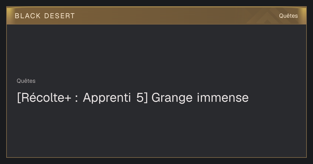Click the number 5 in the title
Image resolution: width=313 pixels, height=164 pixels.
coord(140,98)
